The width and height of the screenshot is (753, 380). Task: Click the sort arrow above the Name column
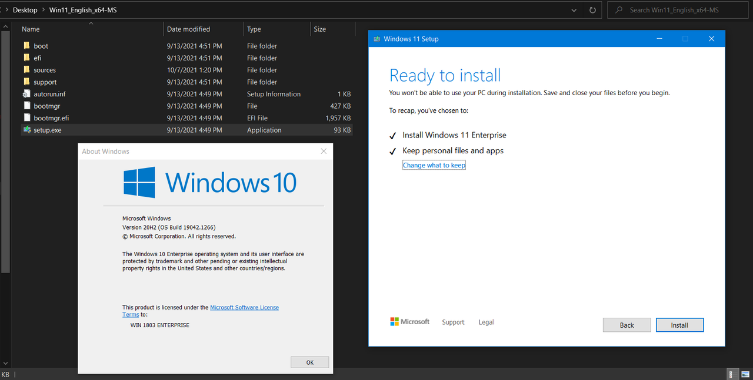click(91, 23)
